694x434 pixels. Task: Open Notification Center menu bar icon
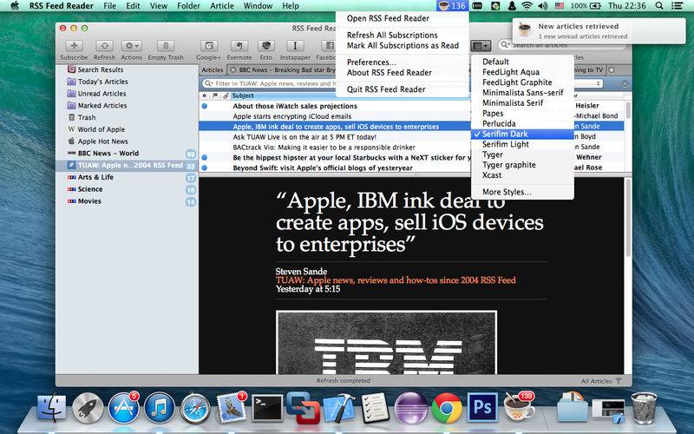pos(678,6)
